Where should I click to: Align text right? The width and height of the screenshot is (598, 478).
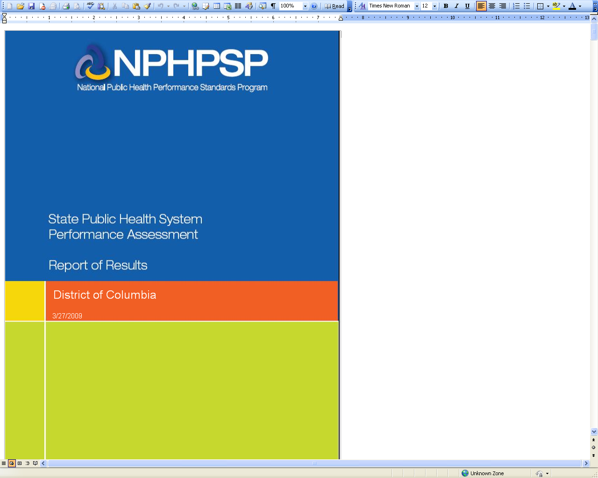pos(503,6)
